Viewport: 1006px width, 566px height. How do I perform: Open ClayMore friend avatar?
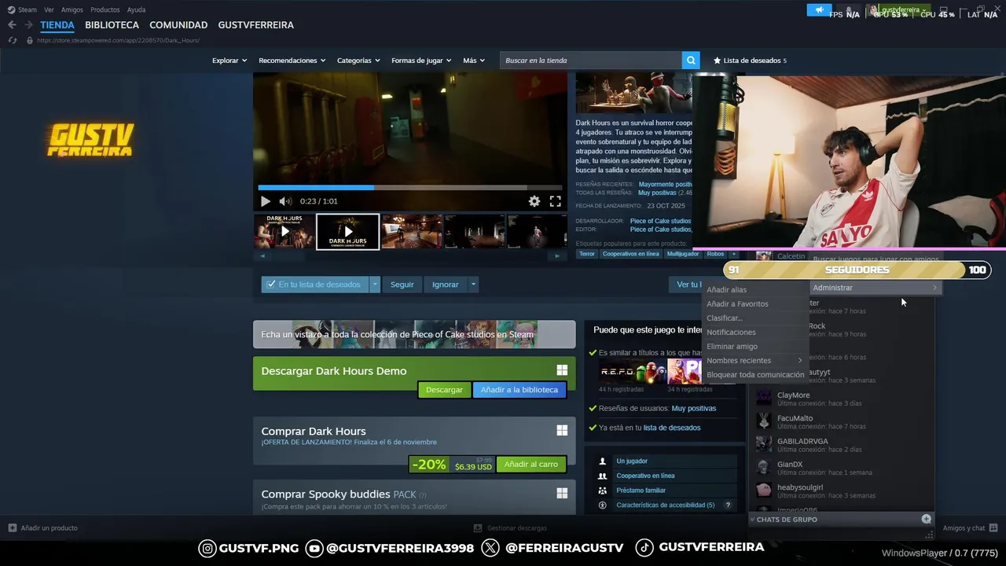(764, 399)
